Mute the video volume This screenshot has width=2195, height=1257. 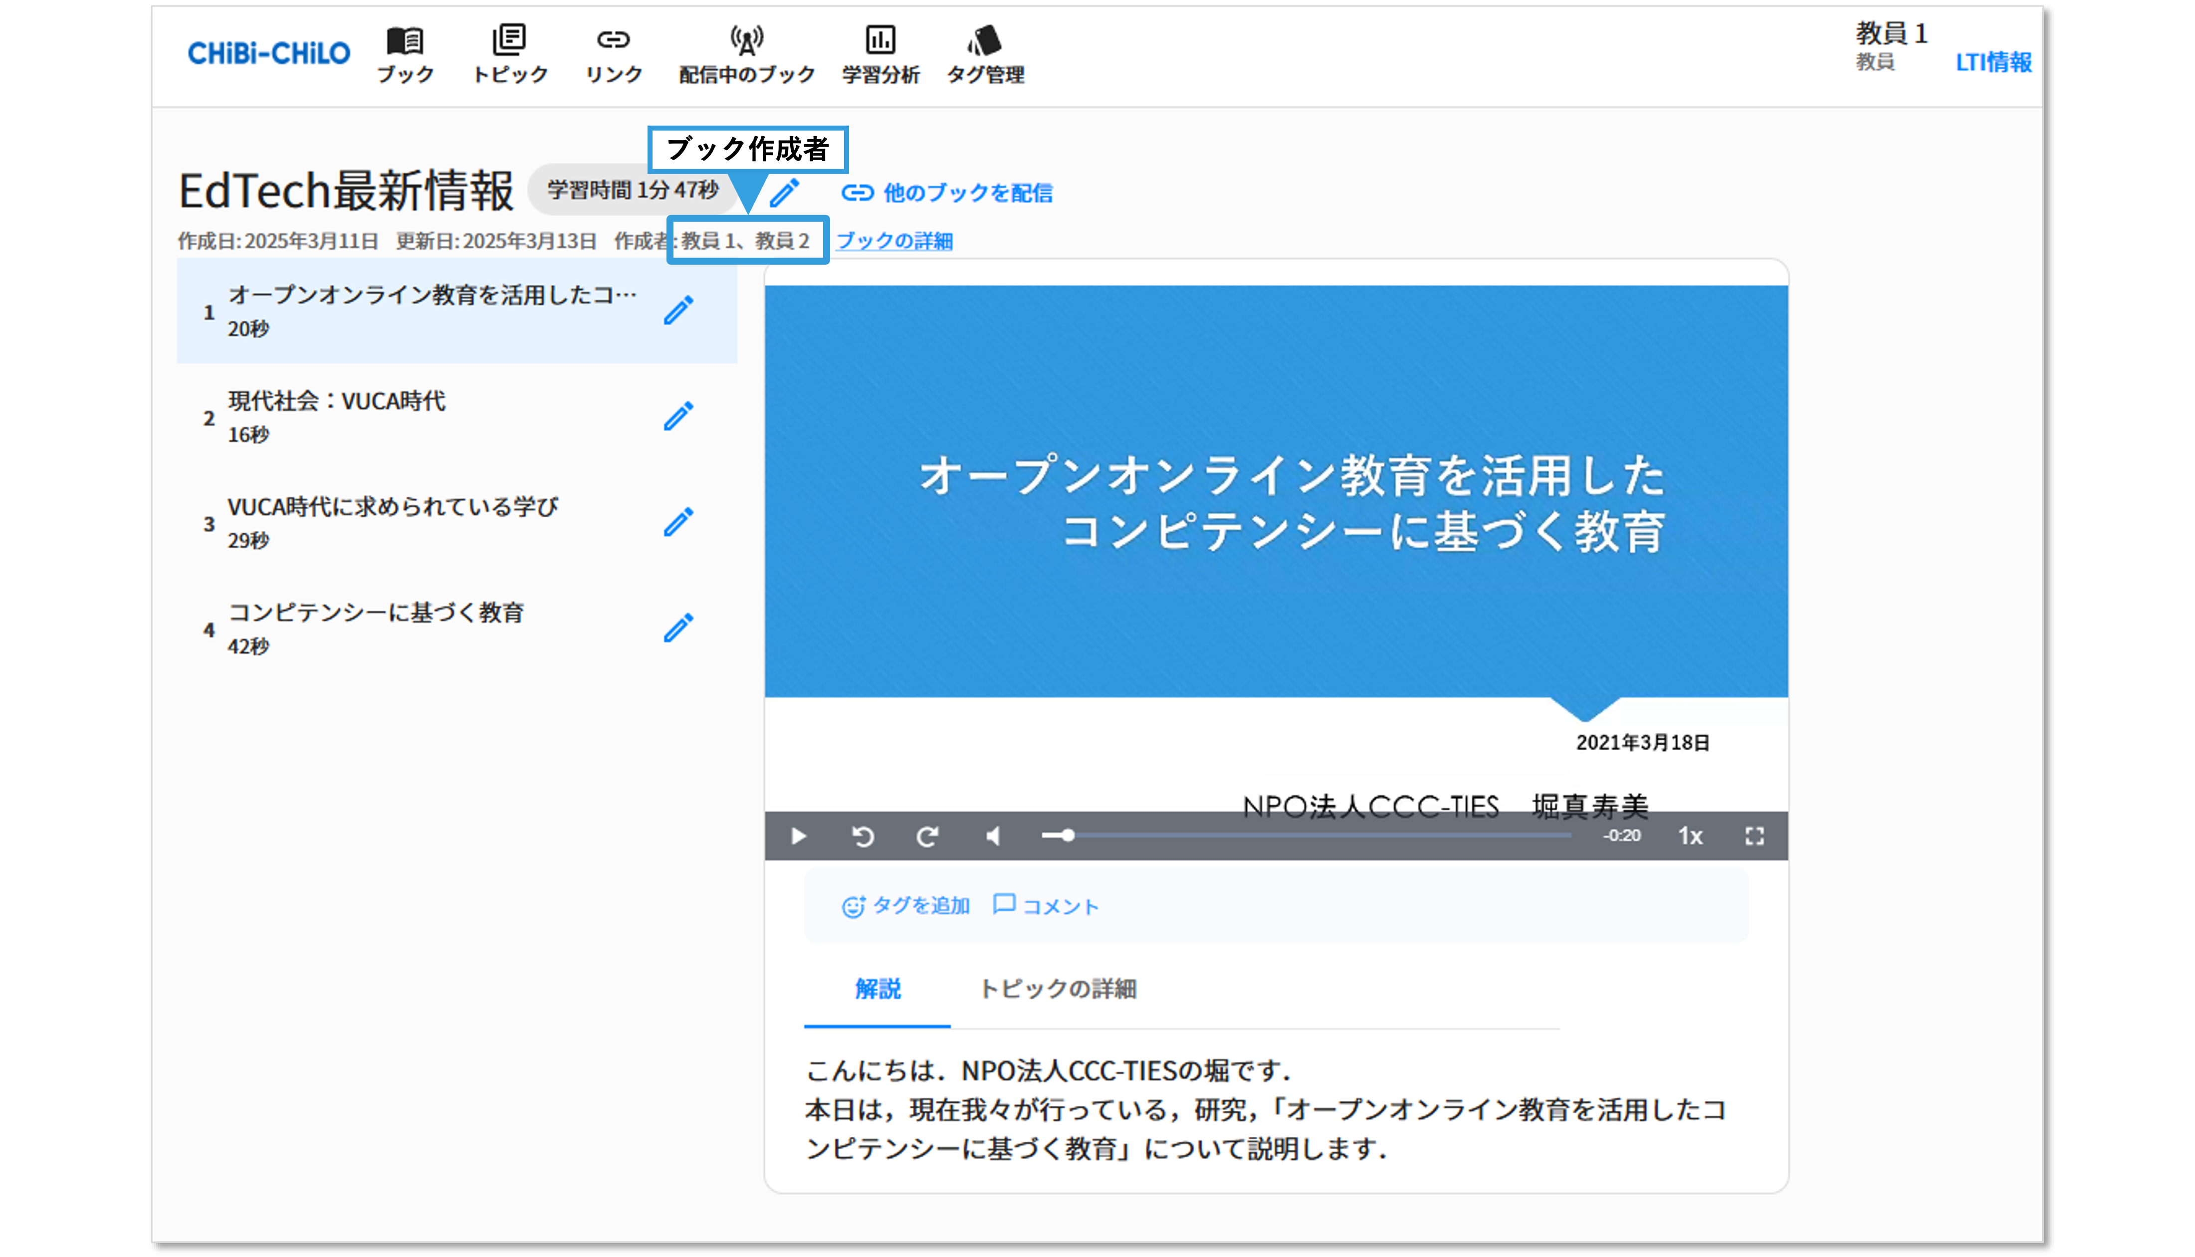point(993,836)
